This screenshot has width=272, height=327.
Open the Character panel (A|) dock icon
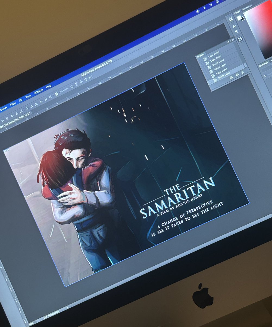[x=235, y=26]
